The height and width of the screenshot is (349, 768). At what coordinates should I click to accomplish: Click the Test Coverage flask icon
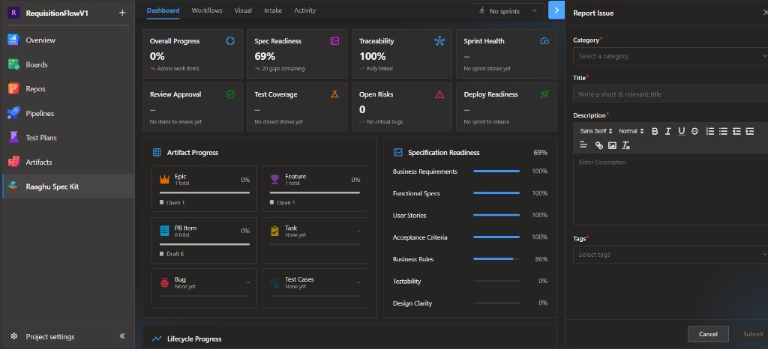(x=335, y=94)
